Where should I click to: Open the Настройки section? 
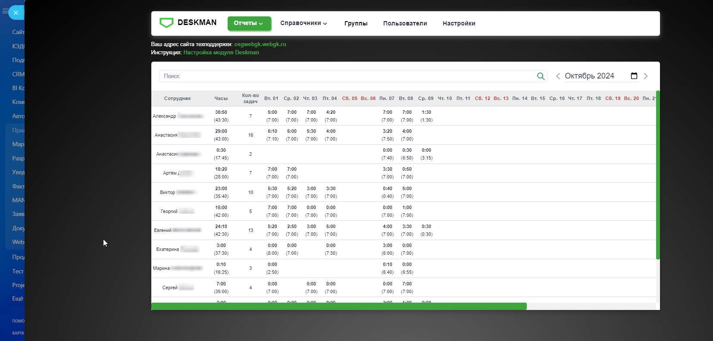pyautogui.click(x=459, y=23)
